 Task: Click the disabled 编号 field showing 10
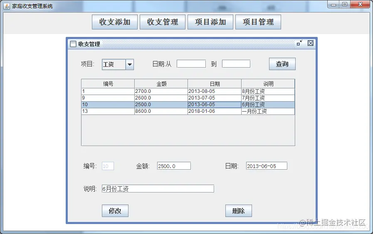click(108, 166)
